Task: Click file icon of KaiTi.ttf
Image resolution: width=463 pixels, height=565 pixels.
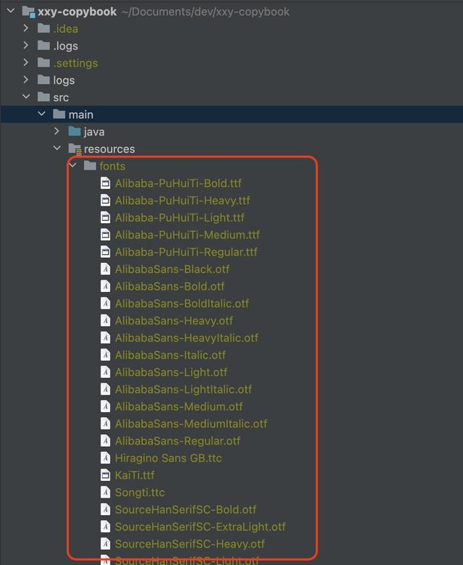Action: [x=106, y=475]
